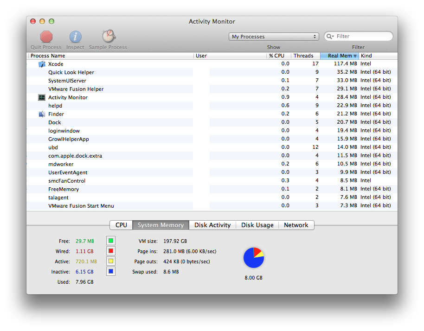
Task: Click the 720.1 MB Active value
Action: tap(86, 261)
